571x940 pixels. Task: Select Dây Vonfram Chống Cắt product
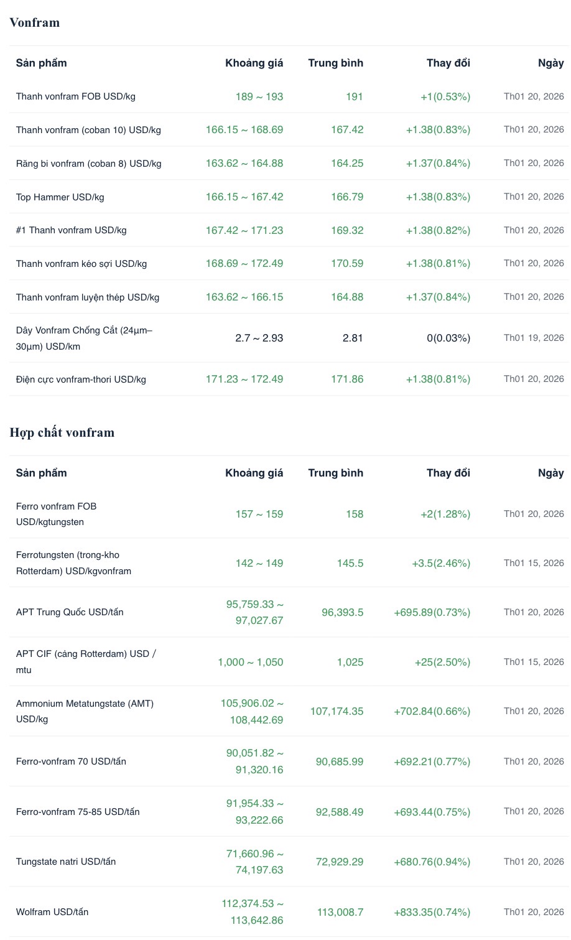coord(84,338)
